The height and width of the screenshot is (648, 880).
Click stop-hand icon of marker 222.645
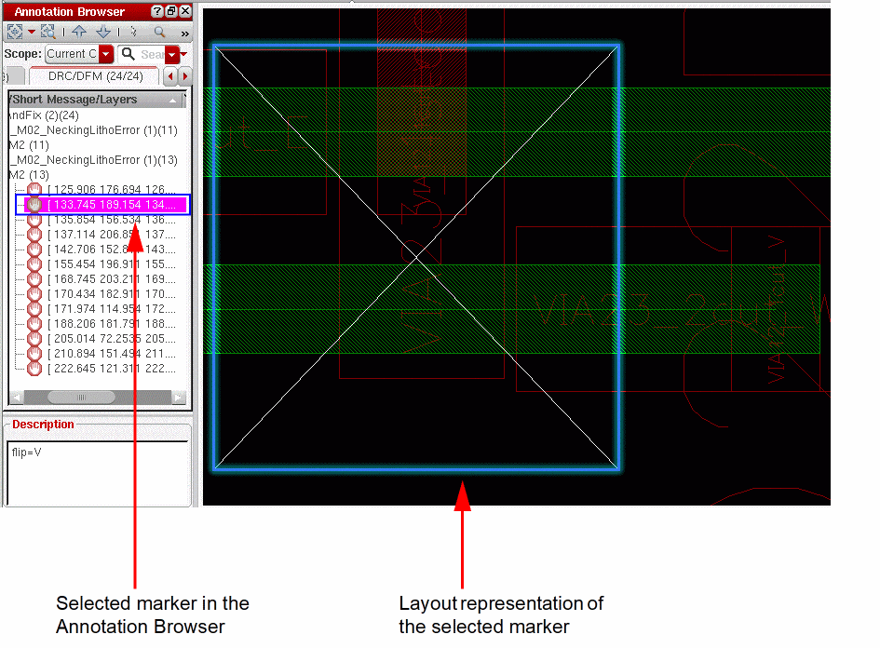pyautogui.click(x=34, y=369)
